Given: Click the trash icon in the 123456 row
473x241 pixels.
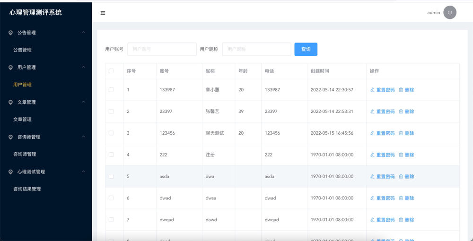Looking at the screenshot, I should tap(401, 133).
